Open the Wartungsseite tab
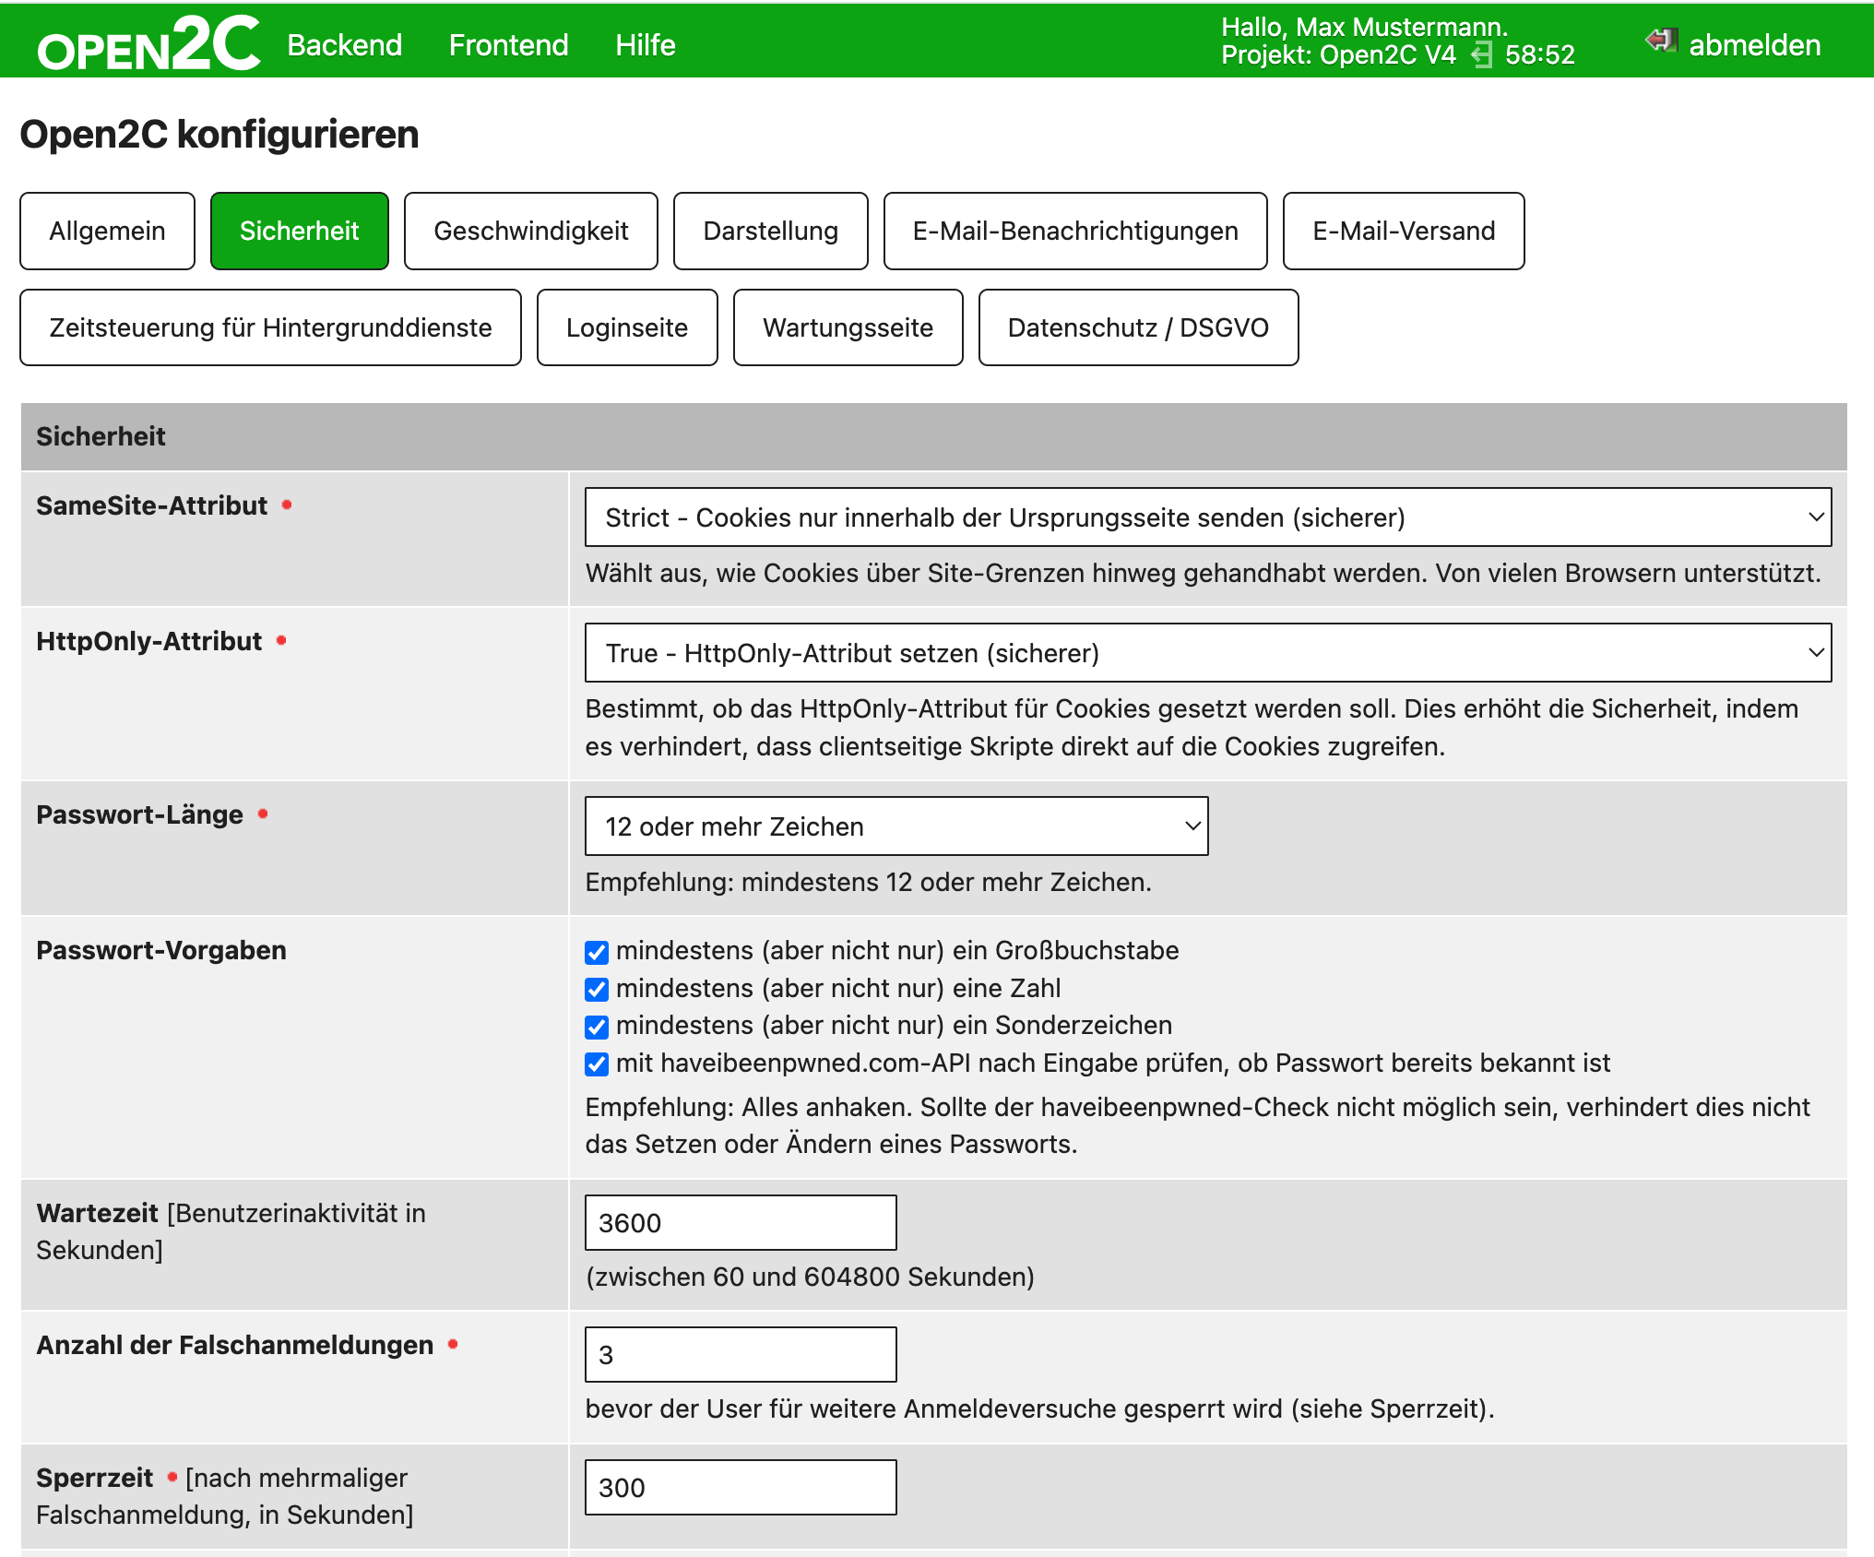Image resolution: width=1874 pixels, height=1557 pixels. click(848, 327)
